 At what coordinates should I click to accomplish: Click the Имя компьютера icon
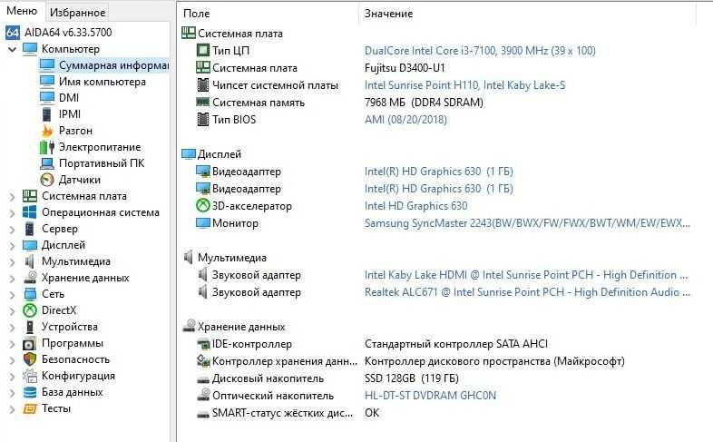(x=47, y=82)
